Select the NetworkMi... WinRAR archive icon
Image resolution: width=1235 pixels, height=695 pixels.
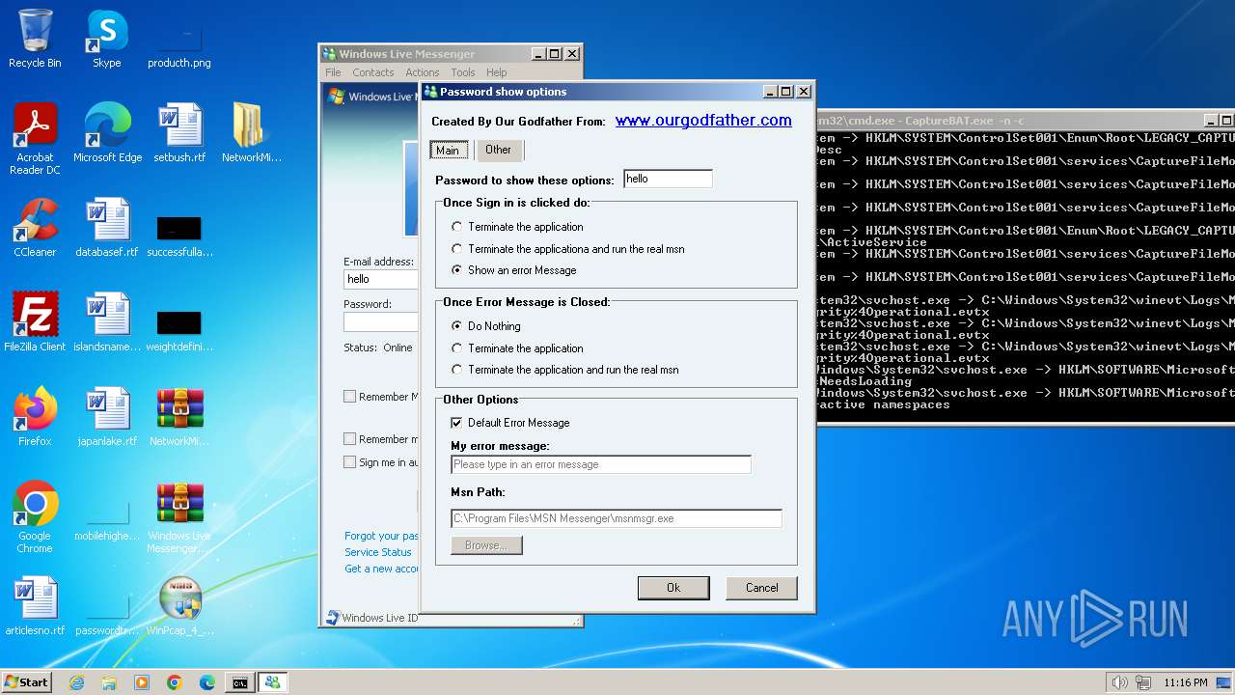coord(179,417)
